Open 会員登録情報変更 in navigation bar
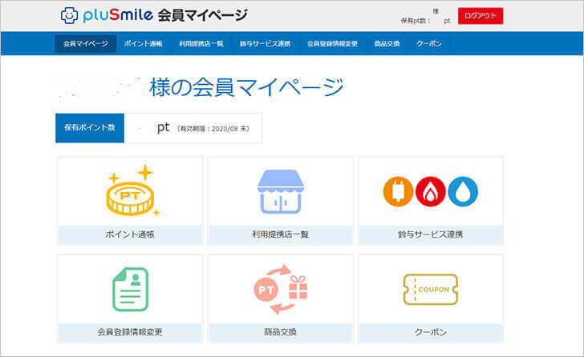584x357 pixels. pos(332,43)
